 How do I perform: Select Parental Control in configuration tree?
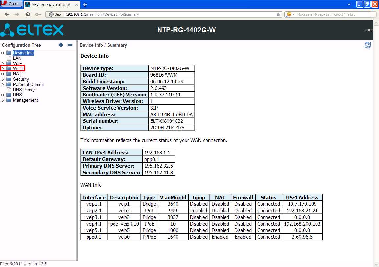[x=28, y=84]
